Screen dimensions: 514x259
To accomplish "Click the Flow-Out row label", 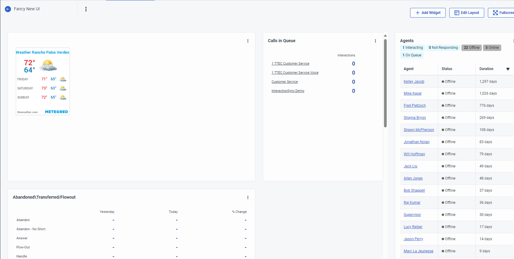I will (x=23, y=247).
